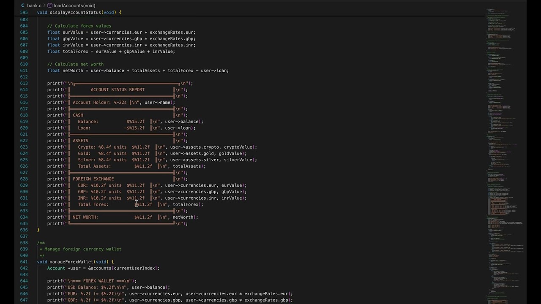Click 'manageForexWallet' function name on line 641
541x304 pixels.
click(x=71, y=262)
